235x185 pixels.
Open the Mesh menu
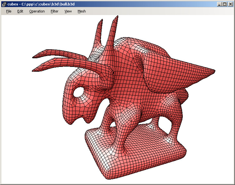pos(81,11)
